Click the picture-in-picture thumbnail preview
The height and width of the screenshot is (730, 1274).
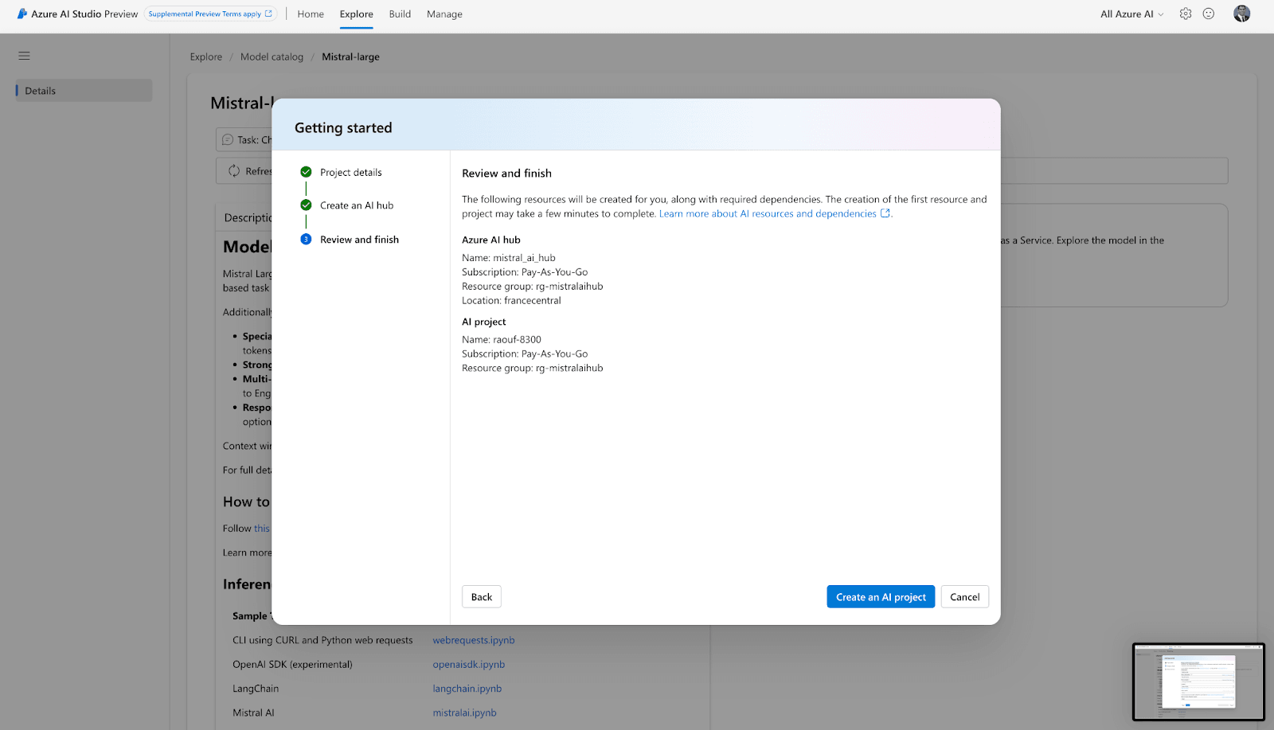tap(1198, 681)
